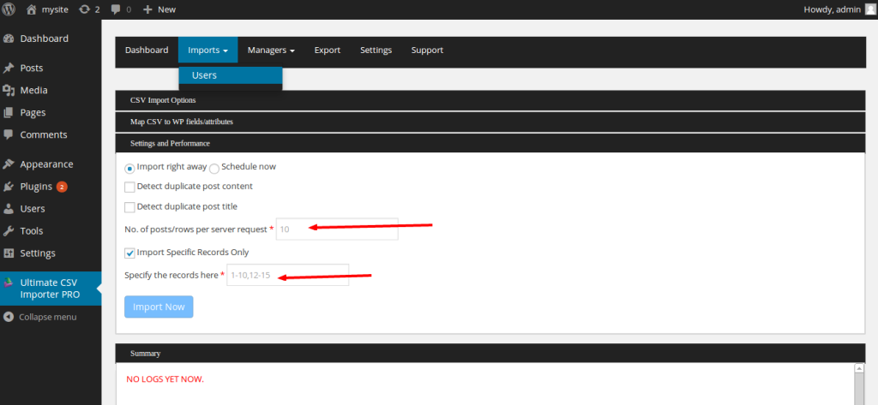Screen dimensions: 878x405
Task: Click the Summary log scrollbar up arrow
Action: point(859,368)
